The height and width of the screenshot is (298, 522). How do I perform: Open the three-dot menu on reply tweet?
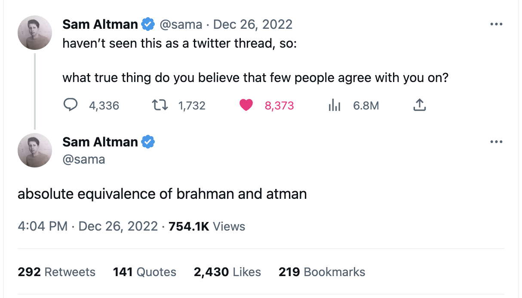click(x=496, y=142)
